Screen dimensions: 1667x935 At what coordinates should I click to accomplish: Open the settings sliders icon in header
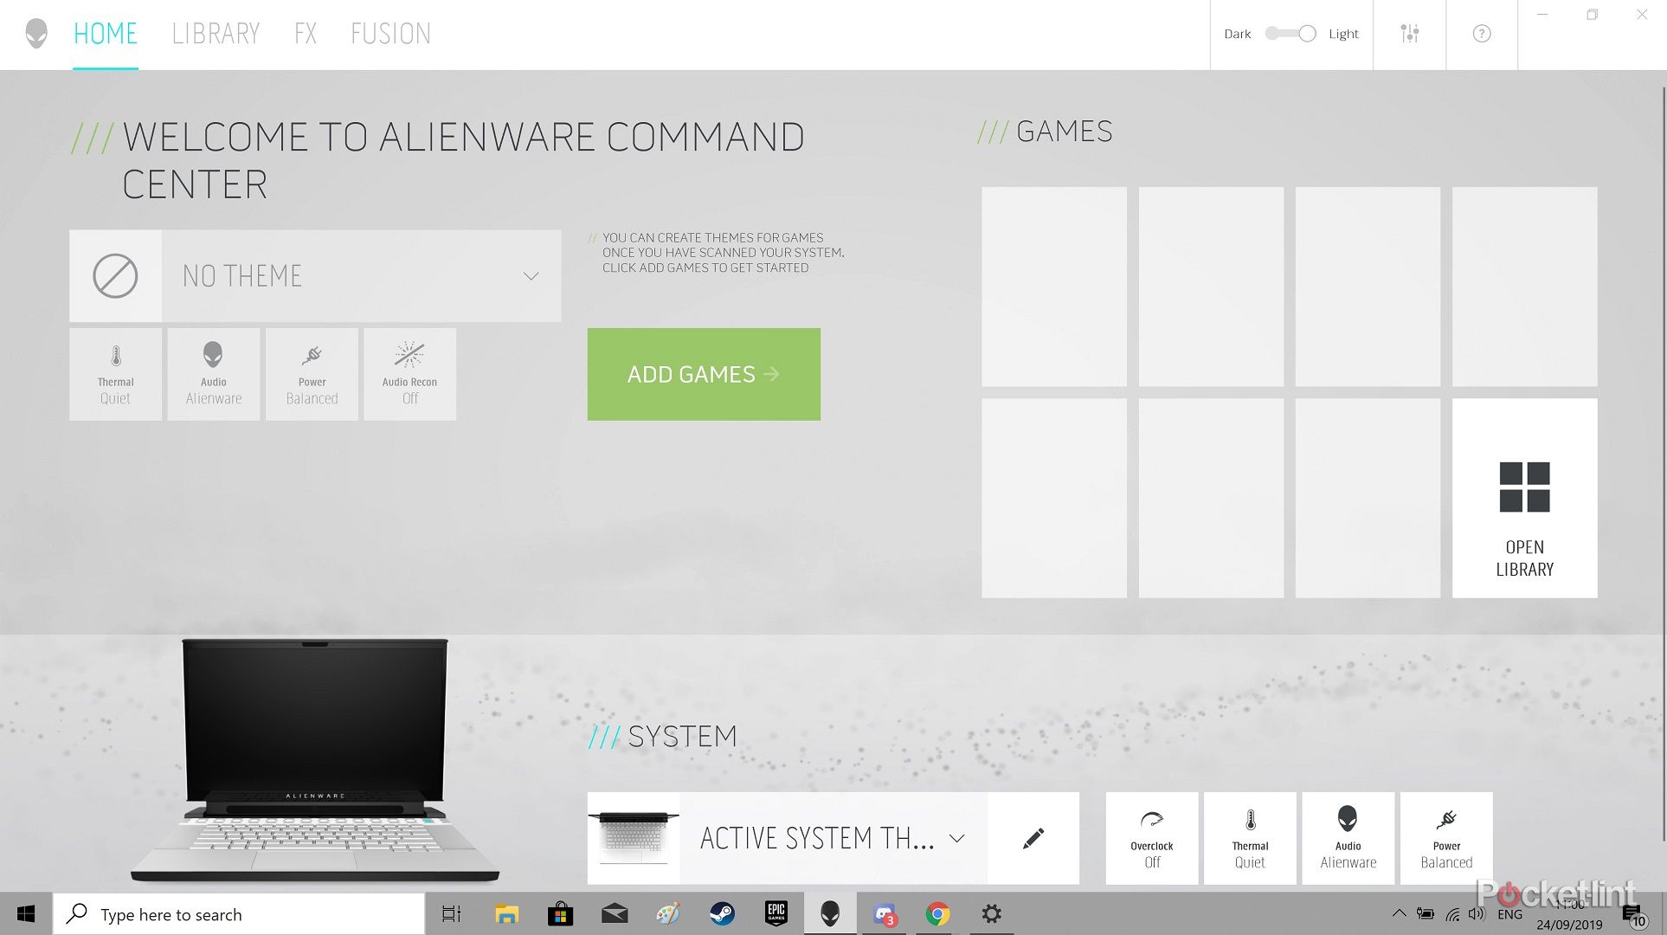(x=1409, y=34)
